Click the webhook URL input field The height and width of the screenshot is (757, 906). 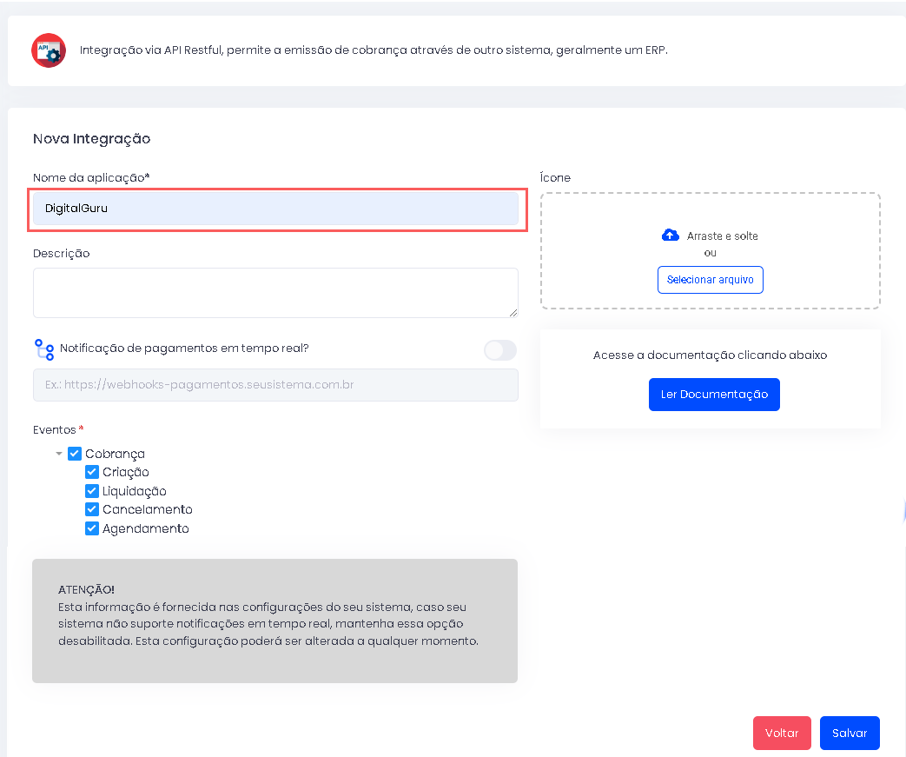(275, 385)
